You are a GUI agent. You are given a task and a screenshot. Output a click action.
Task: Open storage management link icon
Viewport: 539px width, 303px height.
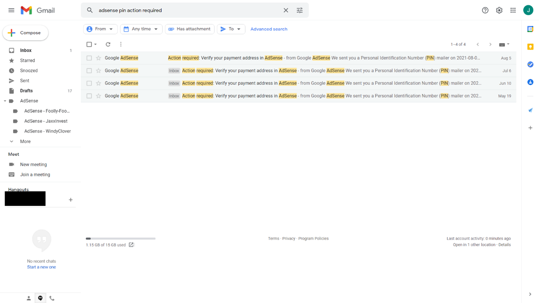[131, 245]
